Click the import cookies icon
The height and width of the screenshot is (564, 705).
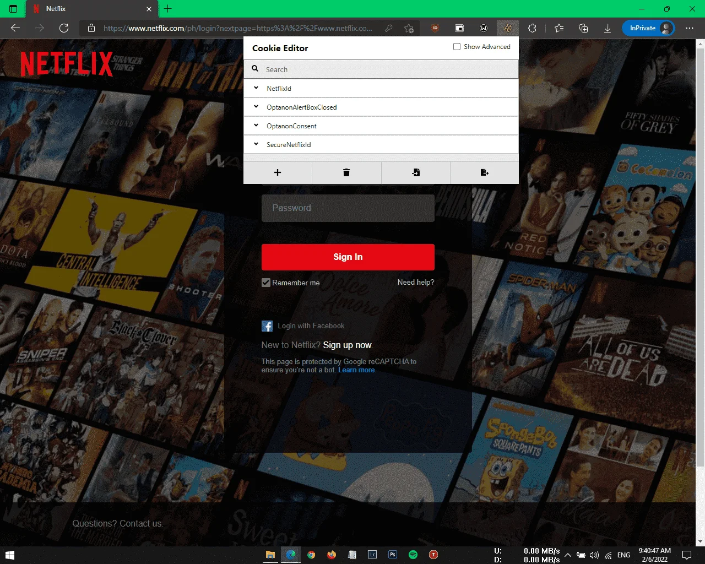(416, 172)
